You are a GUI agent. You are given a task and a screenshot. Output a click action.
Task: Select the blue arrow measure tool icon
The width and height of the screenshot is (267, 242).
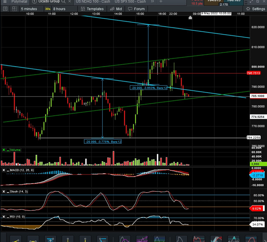(50, 239)
